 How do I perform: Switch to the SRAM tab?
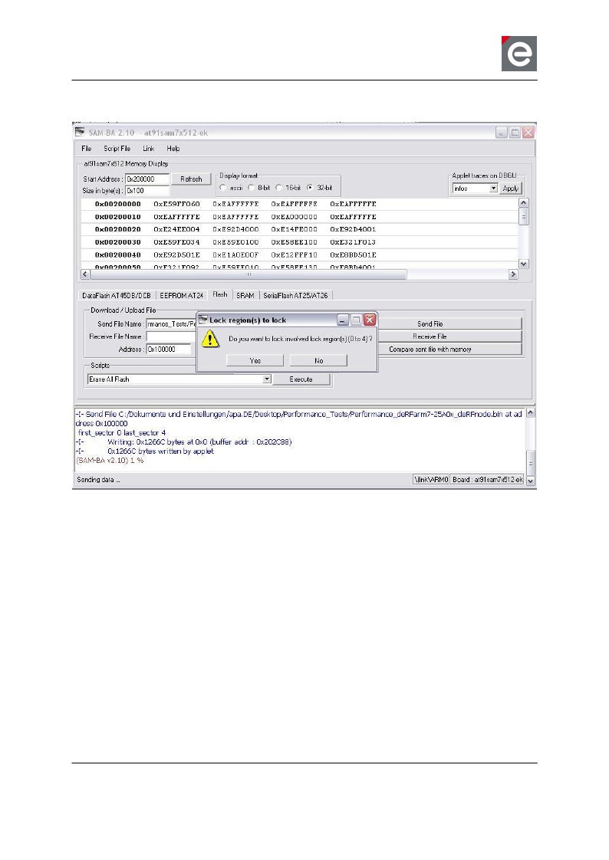245,295
